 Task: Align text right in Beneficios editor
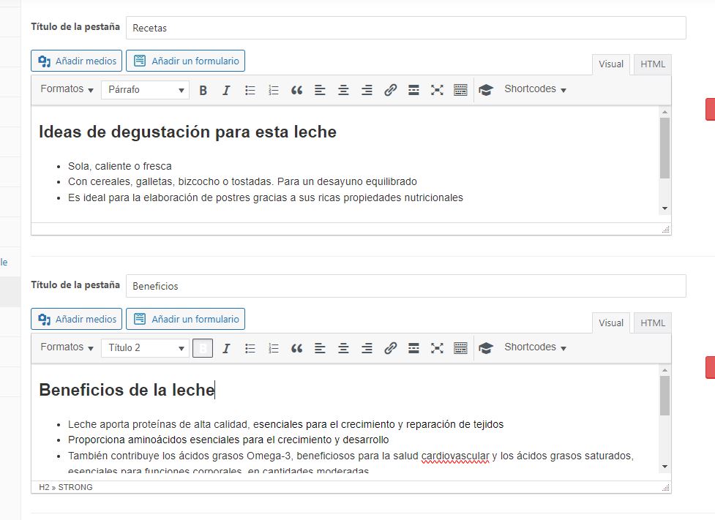tap(367, 348)
